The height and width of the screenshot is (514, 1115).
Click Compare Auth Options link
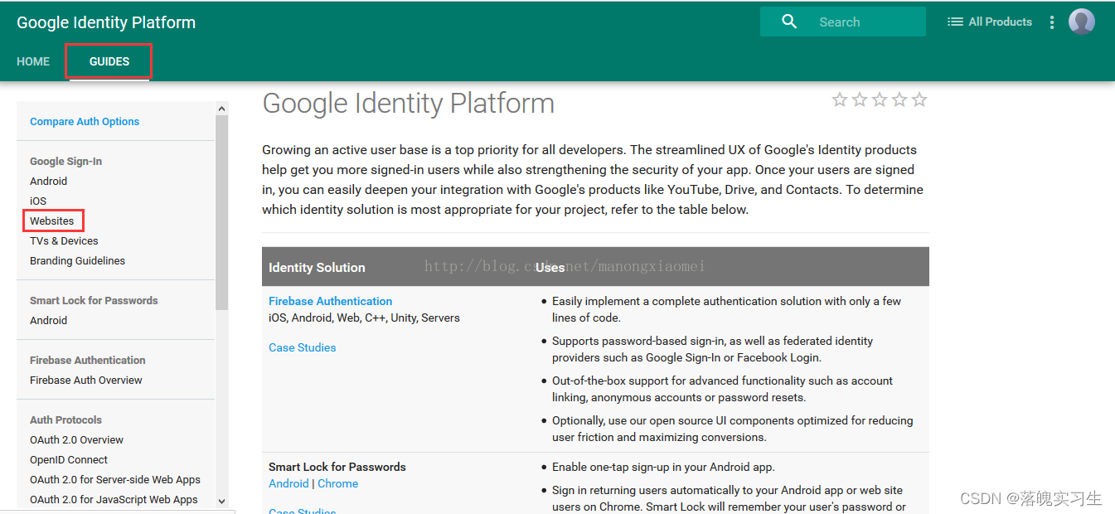(85, 121)
